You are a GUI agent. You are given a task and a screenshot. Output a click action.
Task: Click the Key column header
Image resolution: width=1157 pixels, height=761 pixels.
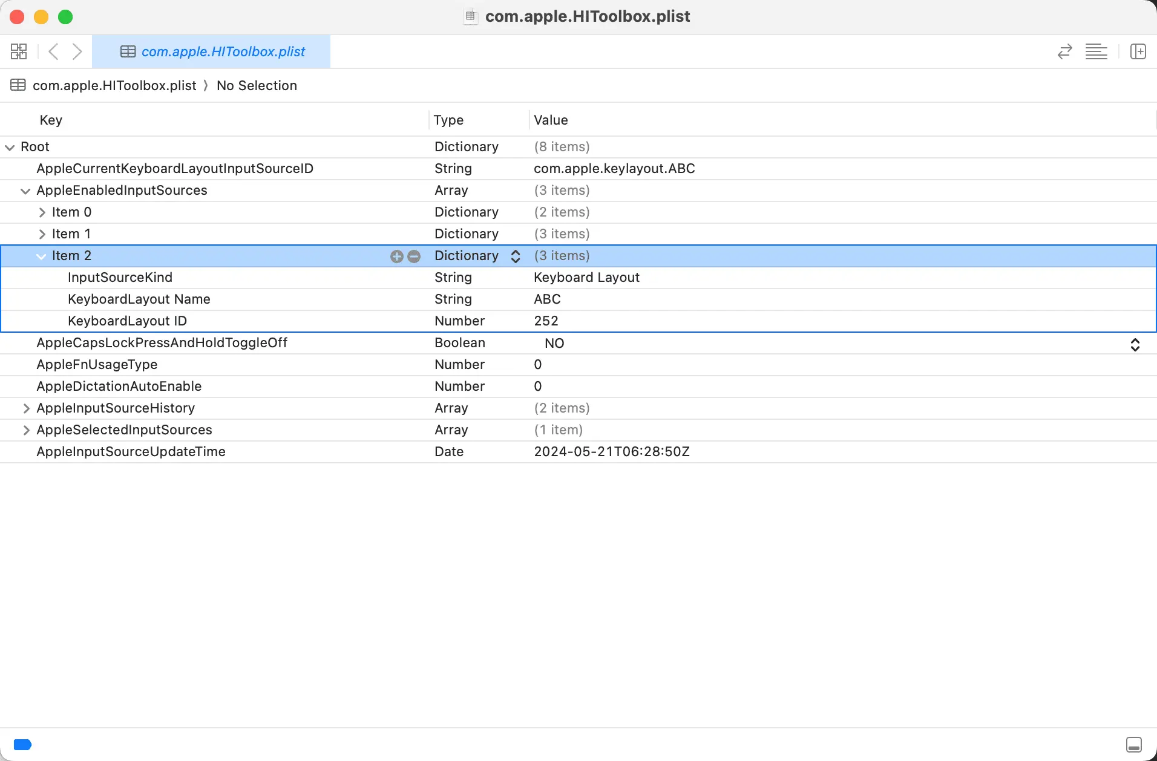point(51,120)
